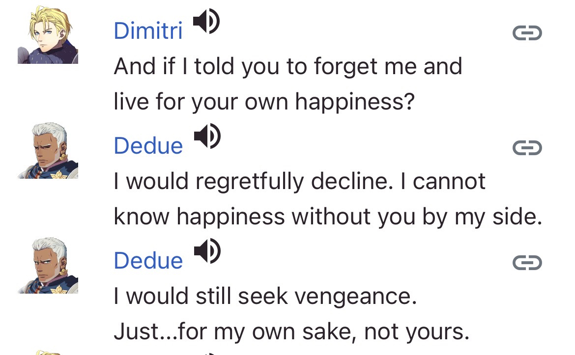Click the line 'know happiness without you by my side.'
This screenshot has height=355, width=575.
pos(328,217)
